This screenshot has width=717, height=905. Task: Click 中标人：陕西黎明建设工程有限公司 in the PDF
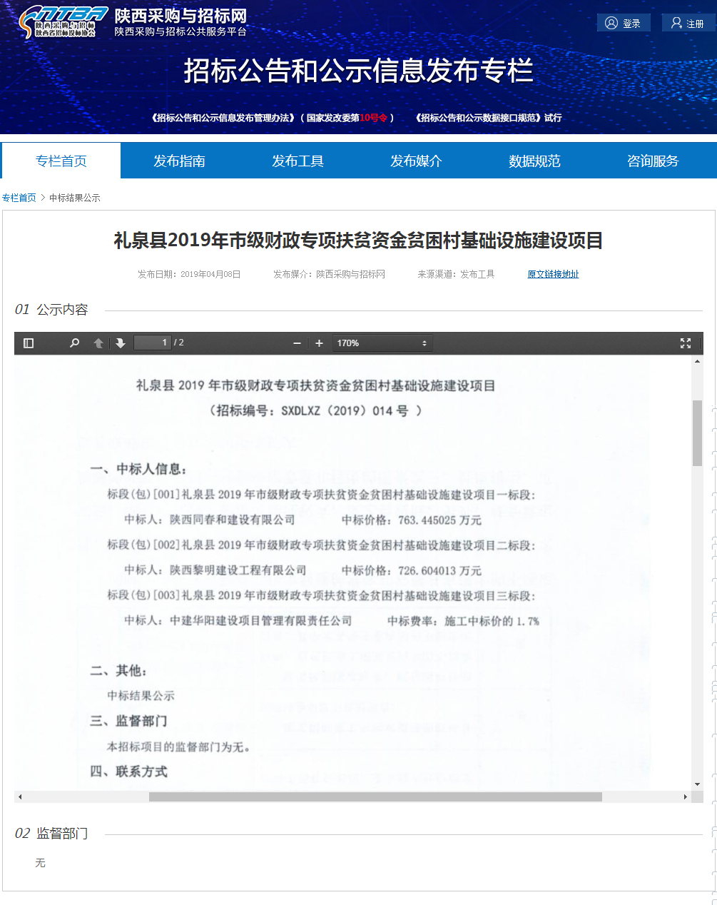tap(215, 570)
